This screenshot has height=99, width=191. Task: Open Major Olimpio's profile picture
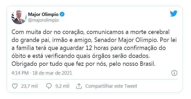[x=19, y=17]
